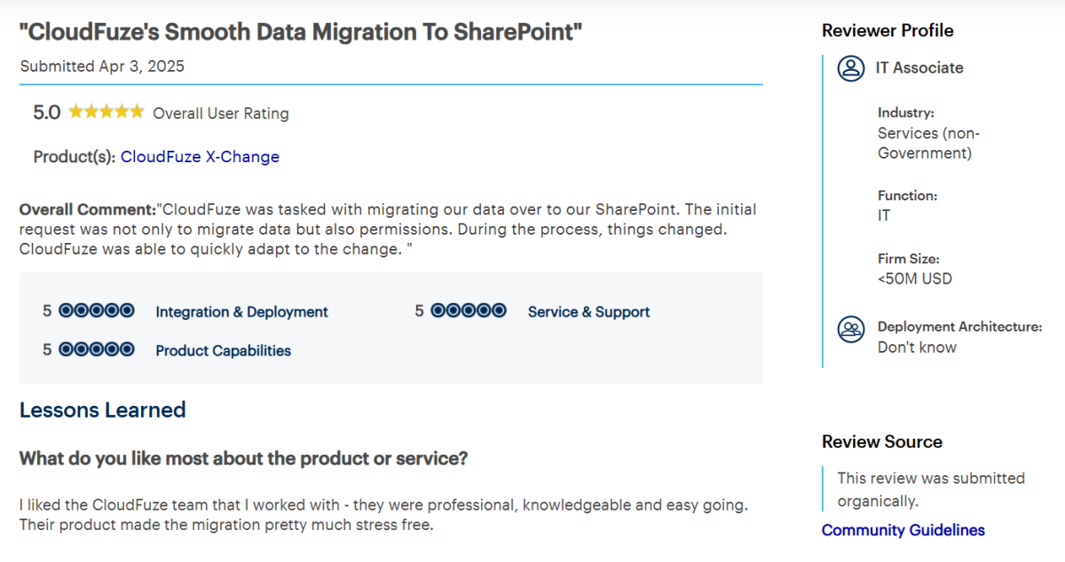Expand the Reviewer Profile section
This screenshot has width=1065, height=562.
887,30
